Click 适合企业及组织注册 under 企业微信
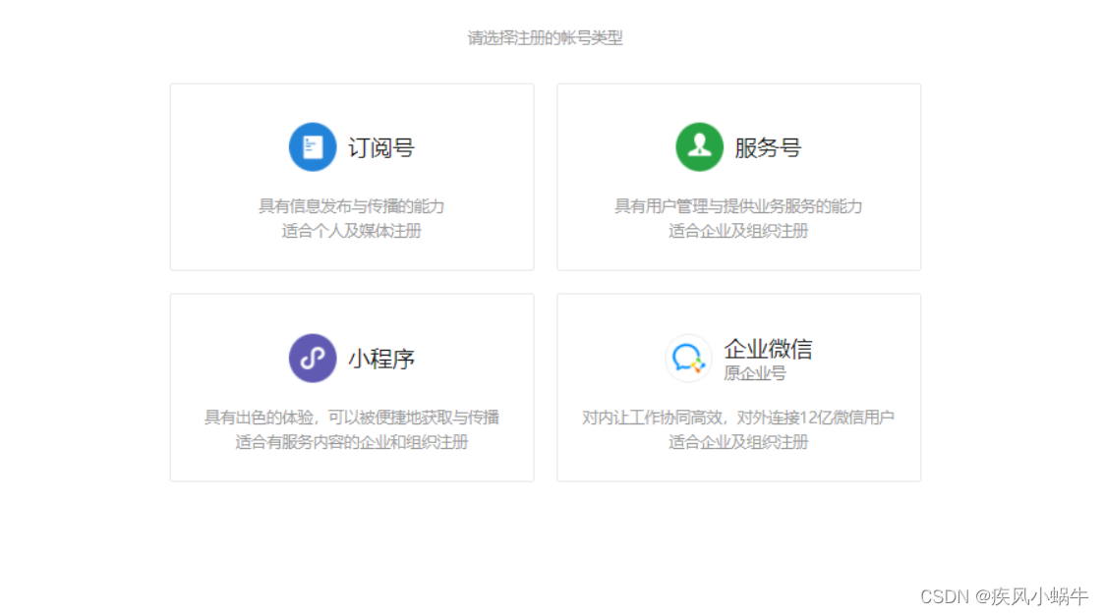 (738, 442)
